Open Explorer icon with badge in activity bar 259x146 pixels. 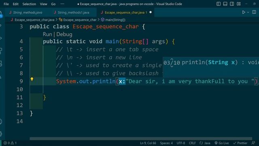(1, 15)
